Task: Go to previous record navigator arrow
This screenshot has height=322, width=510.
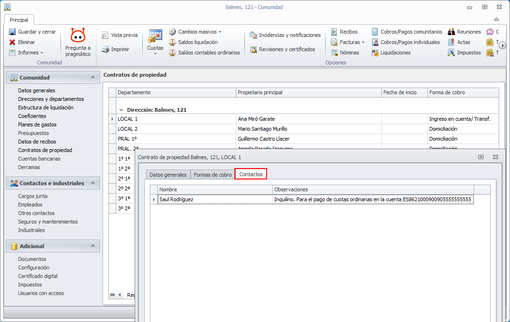Action: pyautogui.click(x=120, y=295)
